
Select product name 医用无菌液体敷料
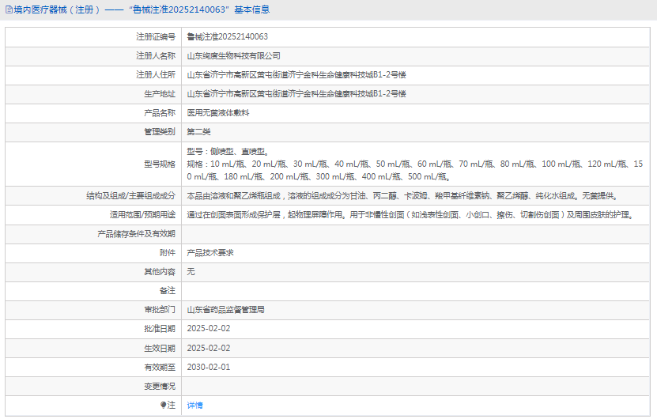[218, 113]
